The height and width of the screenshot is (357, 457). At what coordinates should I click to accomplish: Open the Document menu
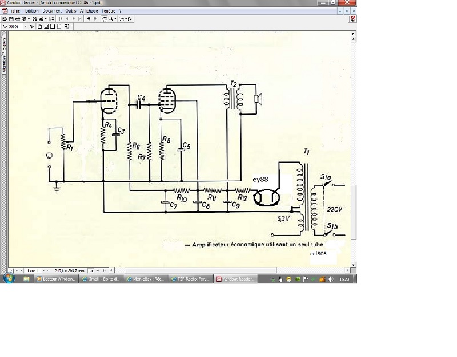click(x=52, y=11)
